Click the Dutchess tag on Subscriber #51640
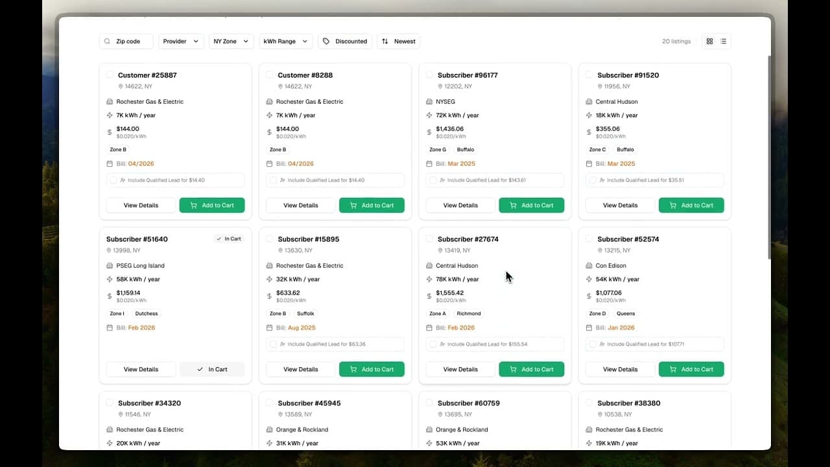830x467 pixels. coord(147,314)
